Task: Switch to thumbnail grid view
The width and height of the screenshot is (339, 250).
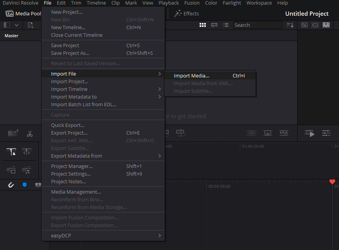Action: coord(203,25)
